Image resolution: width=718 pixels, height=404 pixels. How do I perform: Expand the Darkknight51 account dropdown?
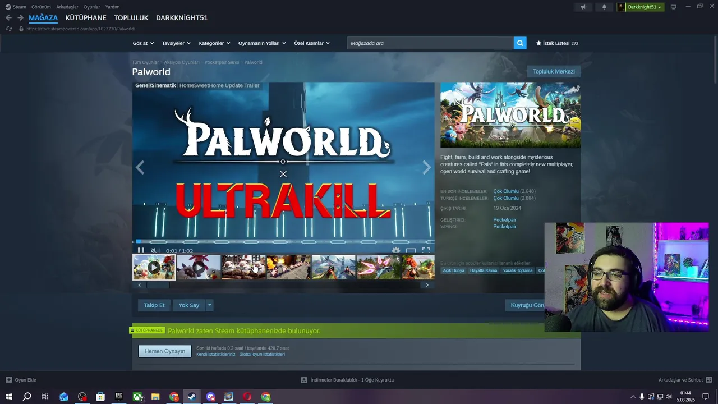[x=641, y=7]
